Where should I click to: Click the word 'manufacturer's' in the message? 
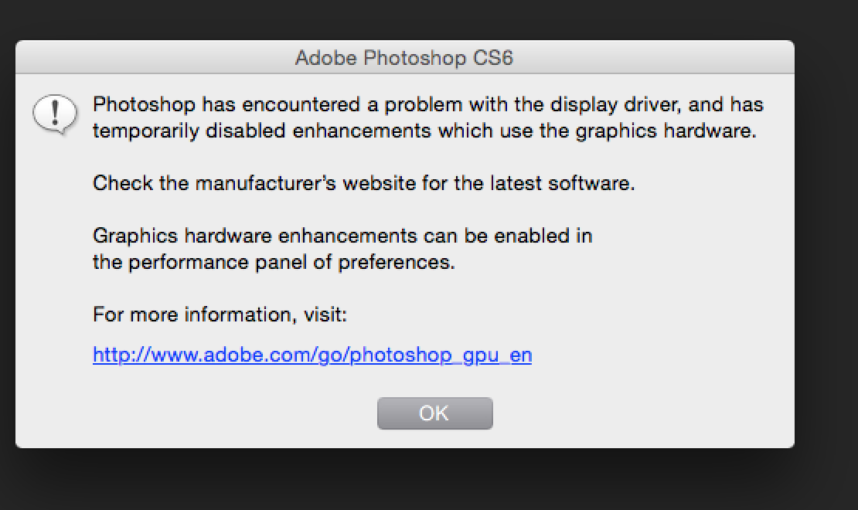pyautogui.click(x=265, y=183)
